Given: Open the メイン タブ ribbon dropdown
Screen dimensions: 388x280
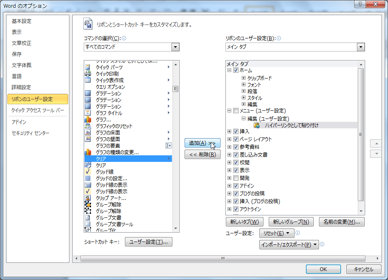Looking at the screenshot, I should 361,47.
